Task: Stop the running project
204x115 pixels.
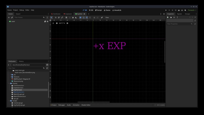Action: coord(172,10)
